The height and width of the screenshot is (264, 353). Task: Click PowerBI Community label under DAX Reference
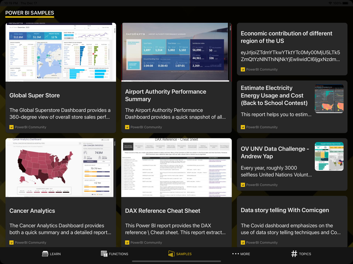coord(146,243)
